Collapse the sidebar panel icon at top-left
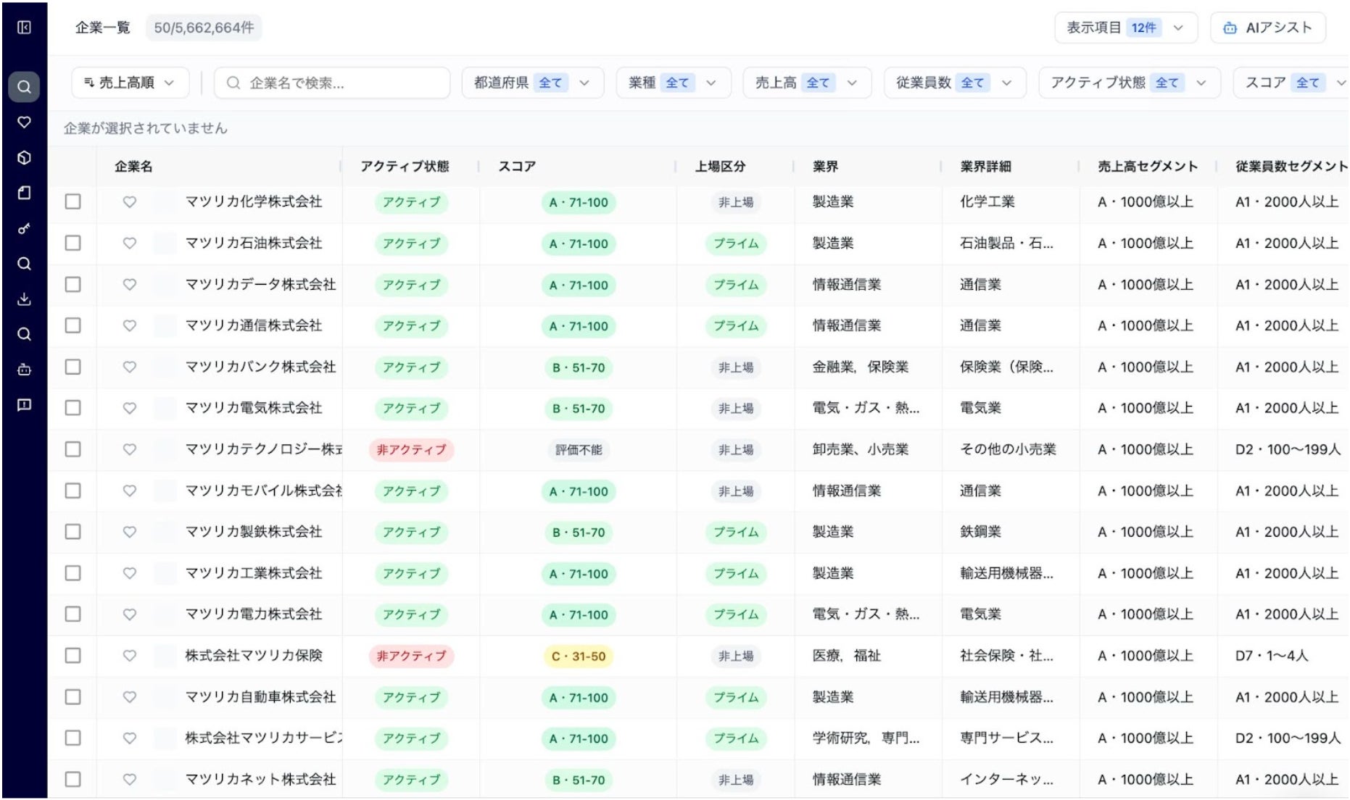The image size is (1350, 800). (24, 28)
